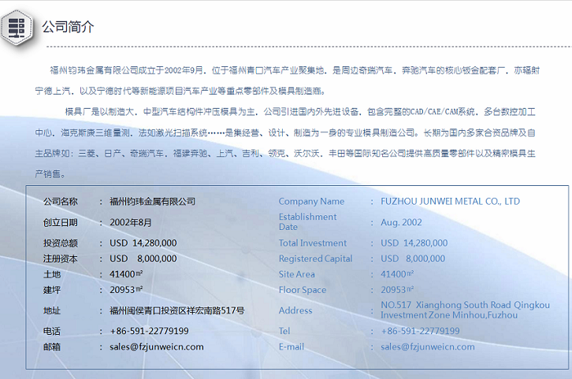Click the Site Area label
Screen dimensions: 572x379
[x=296, y=274]
